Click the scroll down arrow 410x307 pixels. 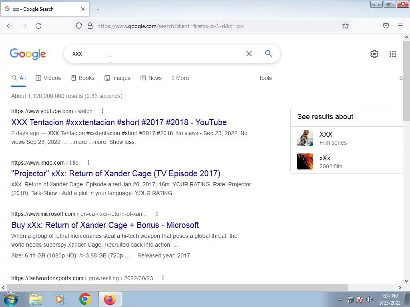406,281
